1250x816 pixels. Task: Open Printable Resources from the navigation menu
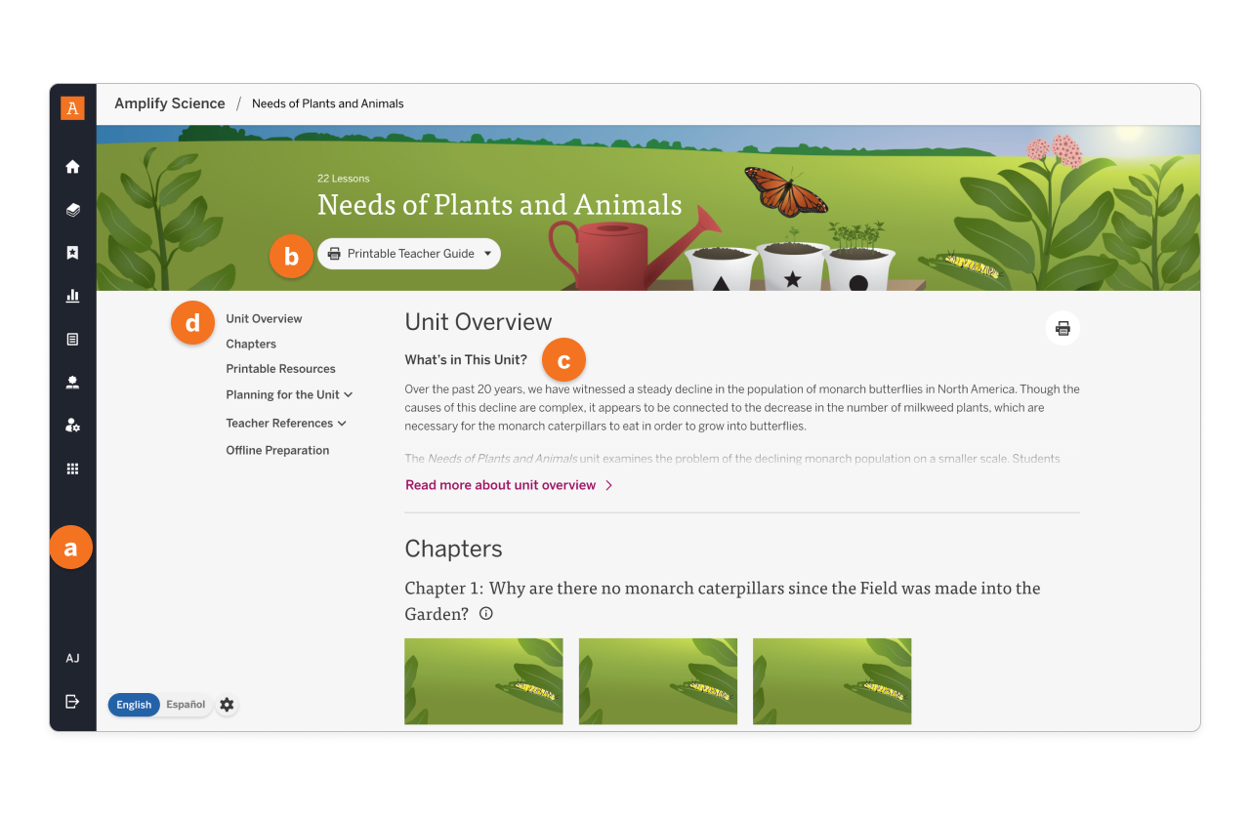pos(280,368)
